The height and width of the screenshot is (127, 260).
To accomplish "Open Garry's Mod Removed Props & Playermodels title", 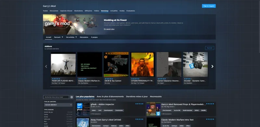I will tap(183, 104).
